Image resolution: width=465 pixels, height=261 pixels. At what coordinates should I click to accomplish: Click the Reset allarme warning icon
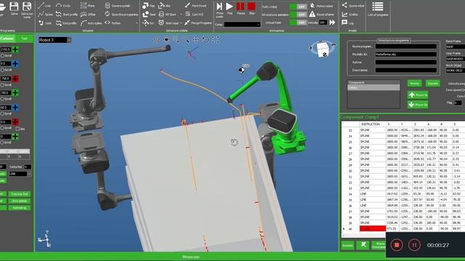pyautogui.click(x=312, y=14)
